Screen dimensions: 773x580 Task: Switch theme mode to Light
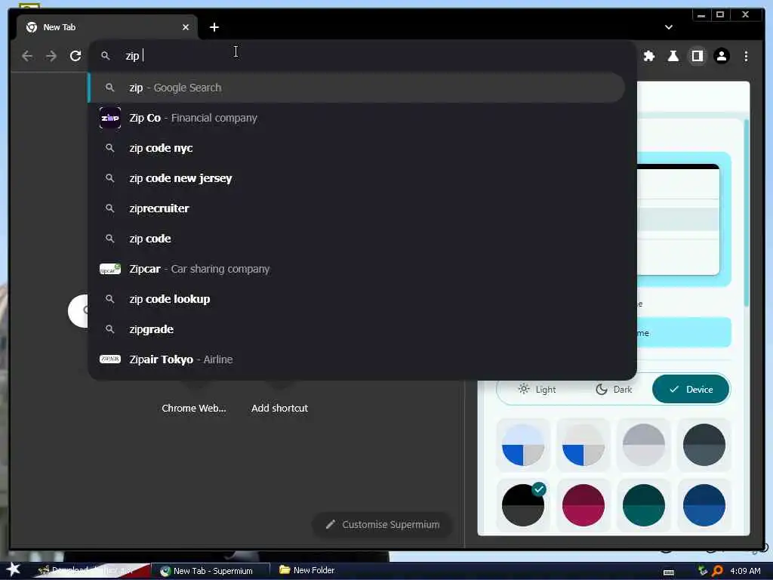tap(537, 389)
